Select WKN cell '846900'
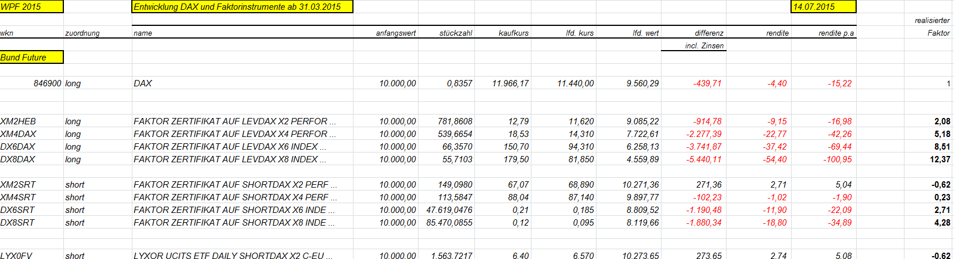Viewport: 954px width, 259px height. tap(47, 83)
